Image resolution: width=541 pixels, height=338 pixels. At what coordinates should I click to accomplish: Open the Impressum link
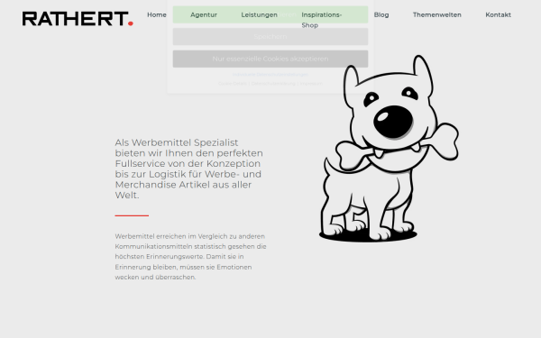(x=311, y=84)
